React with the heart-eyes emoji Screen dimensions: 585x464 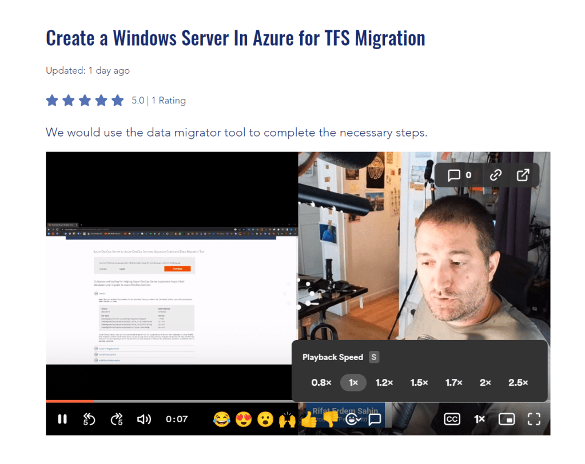pyautogui.click(x=243, y=419)
